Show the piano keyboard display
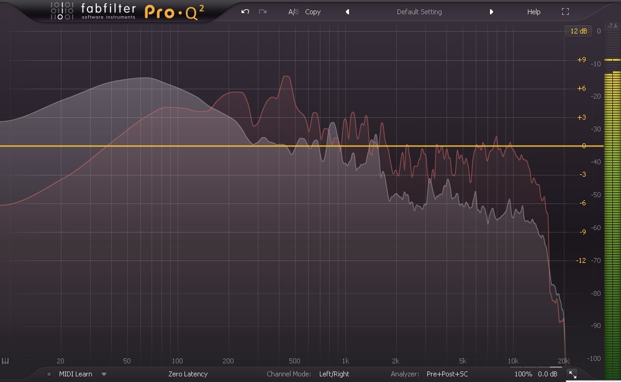 (x=5, y=361)
